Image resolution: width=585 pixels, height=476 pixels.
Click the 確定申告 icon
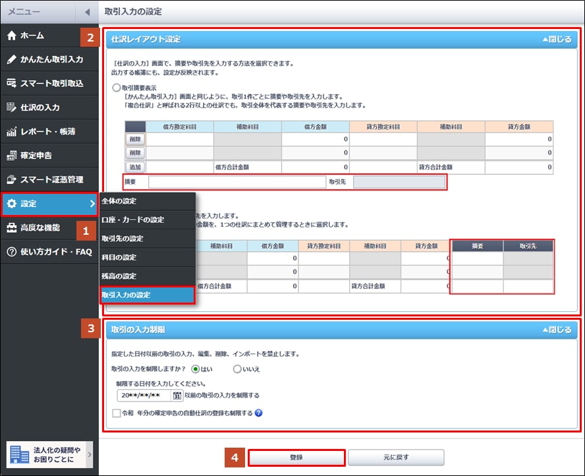(12, 156)
